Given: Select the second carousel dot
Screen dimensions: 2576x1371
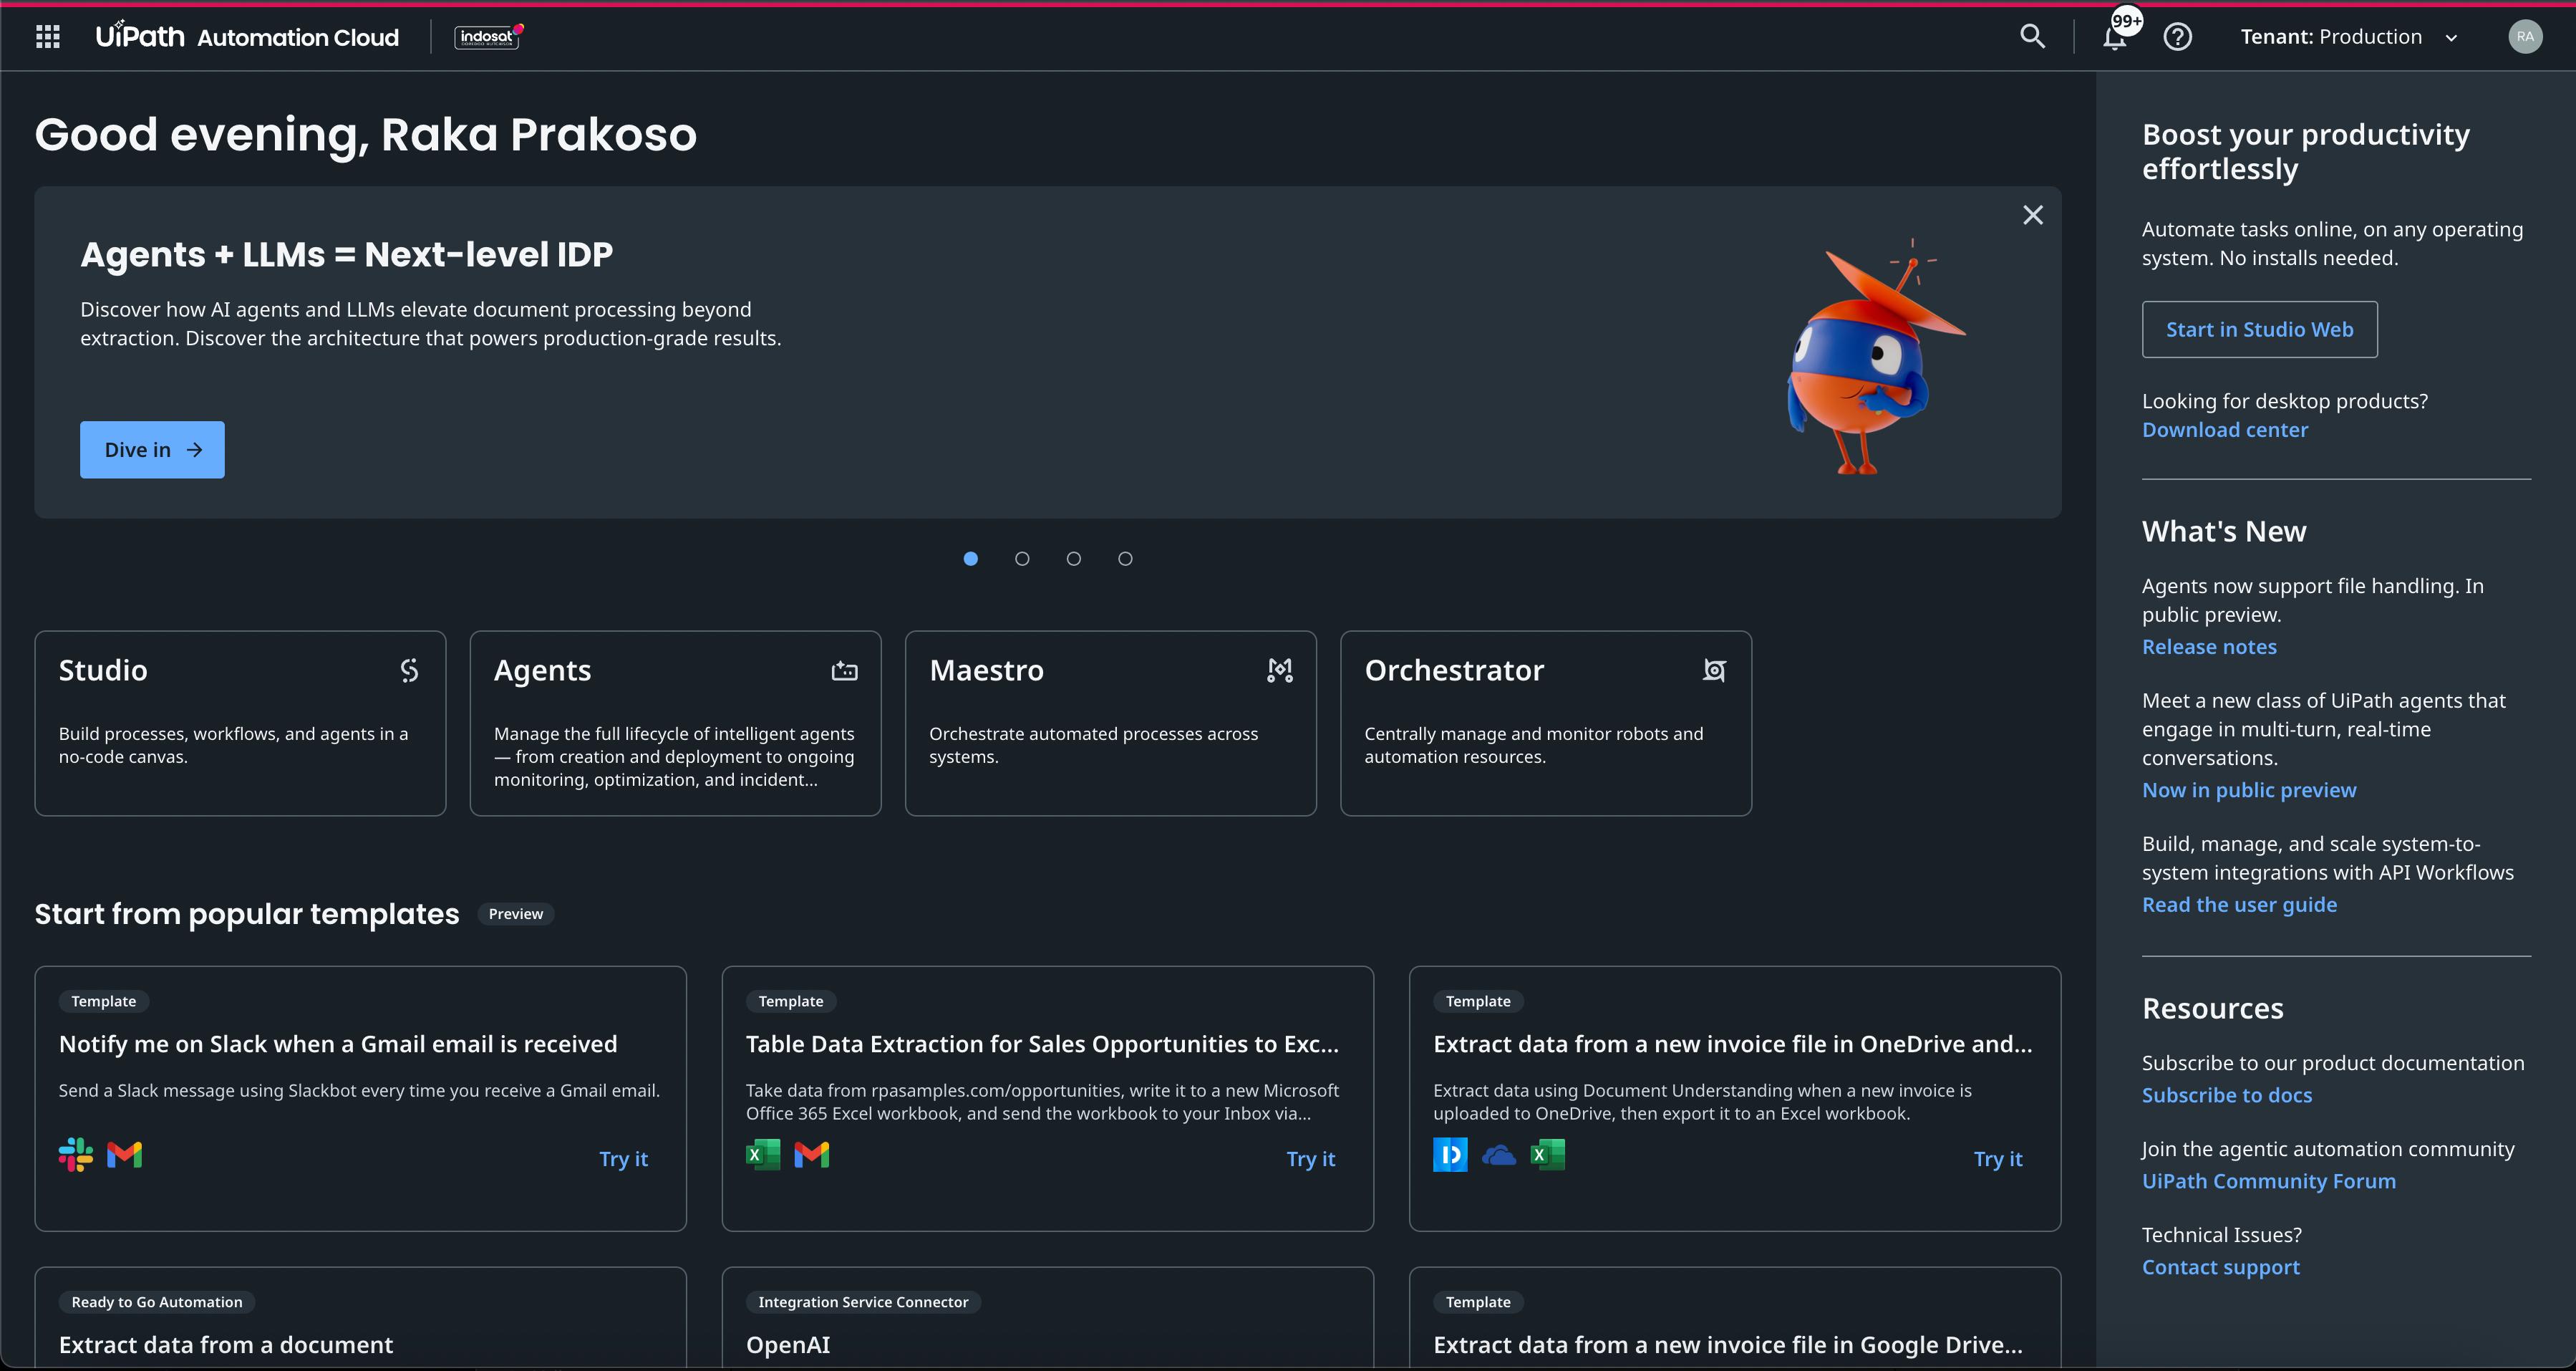Looking at the screenshot, I should point(1022,559).
